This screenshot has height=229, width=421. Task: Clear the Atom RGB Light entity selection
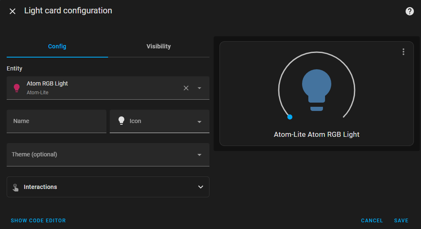(x=186, y=88)
